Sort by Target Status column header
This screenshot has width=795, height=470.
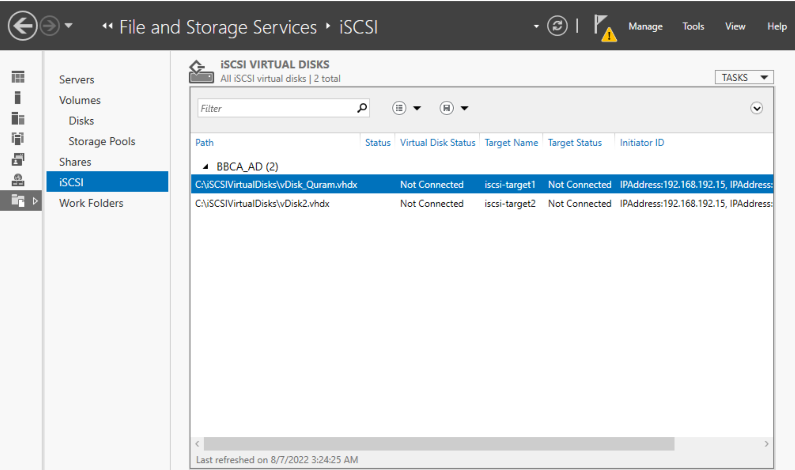pyautogui.click(x=575, y=142)
